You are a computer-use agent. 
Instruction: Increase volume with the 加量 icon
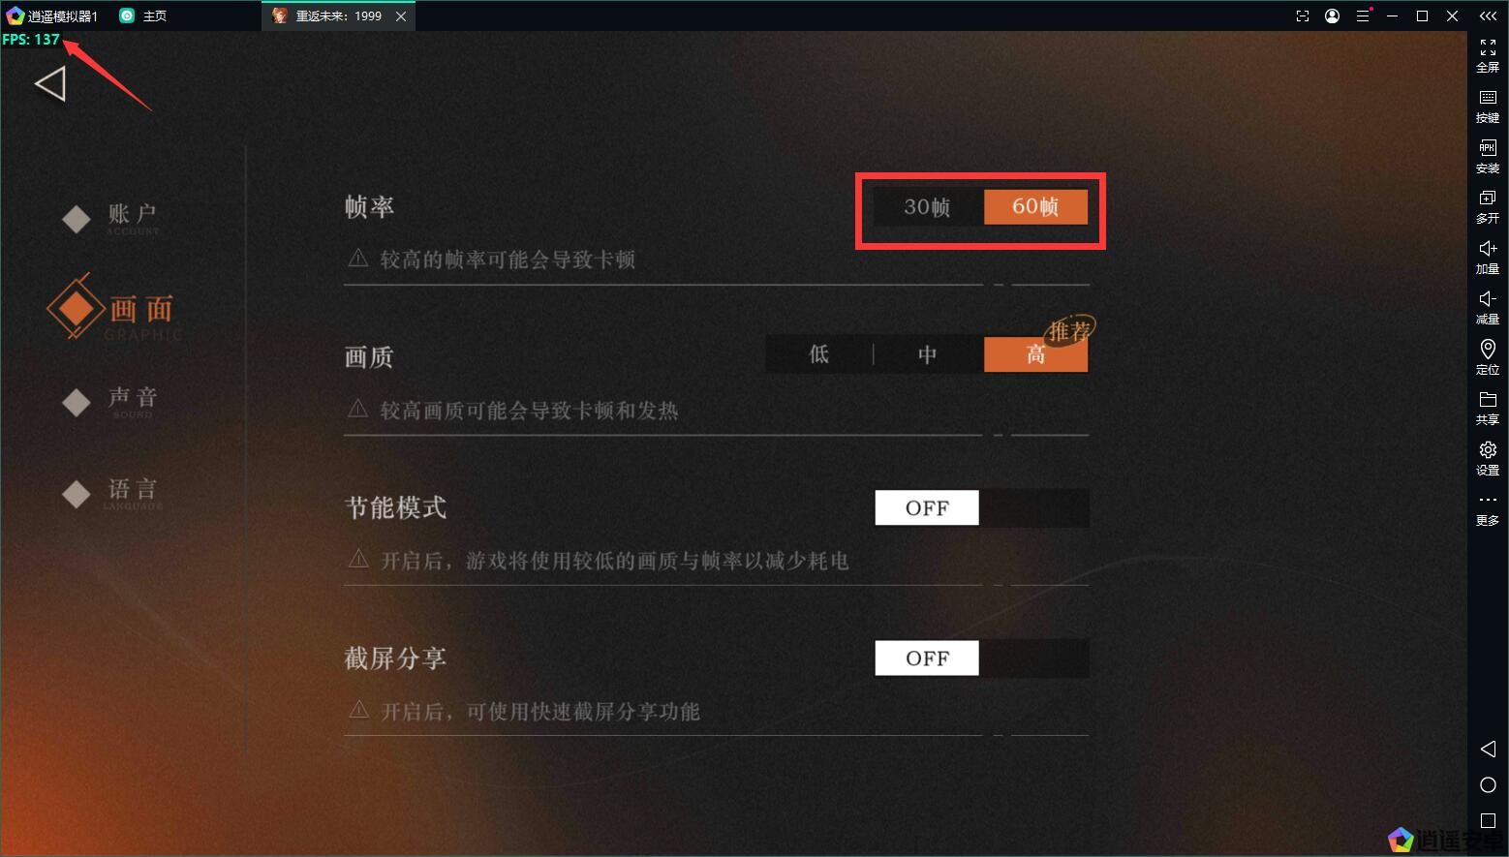(1488, 257)
